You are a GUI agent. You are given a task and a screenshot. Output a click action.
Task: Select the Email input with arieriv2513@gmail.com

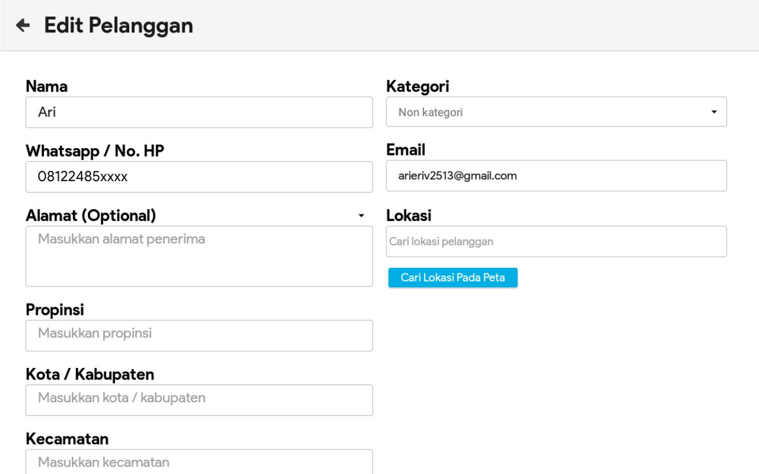(556, 175)
